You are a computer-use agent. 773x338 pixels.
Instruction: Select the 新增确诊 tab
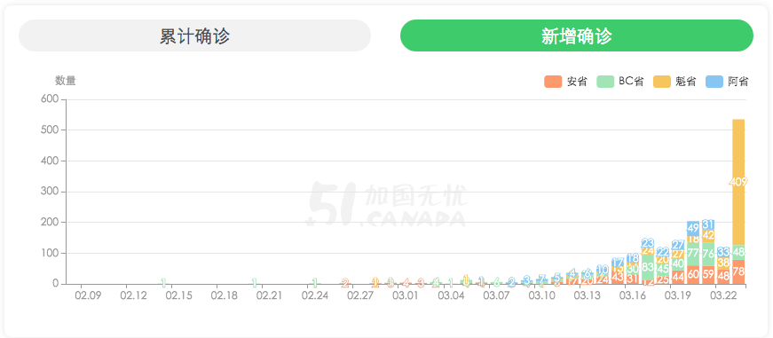(x=577, y=35)
